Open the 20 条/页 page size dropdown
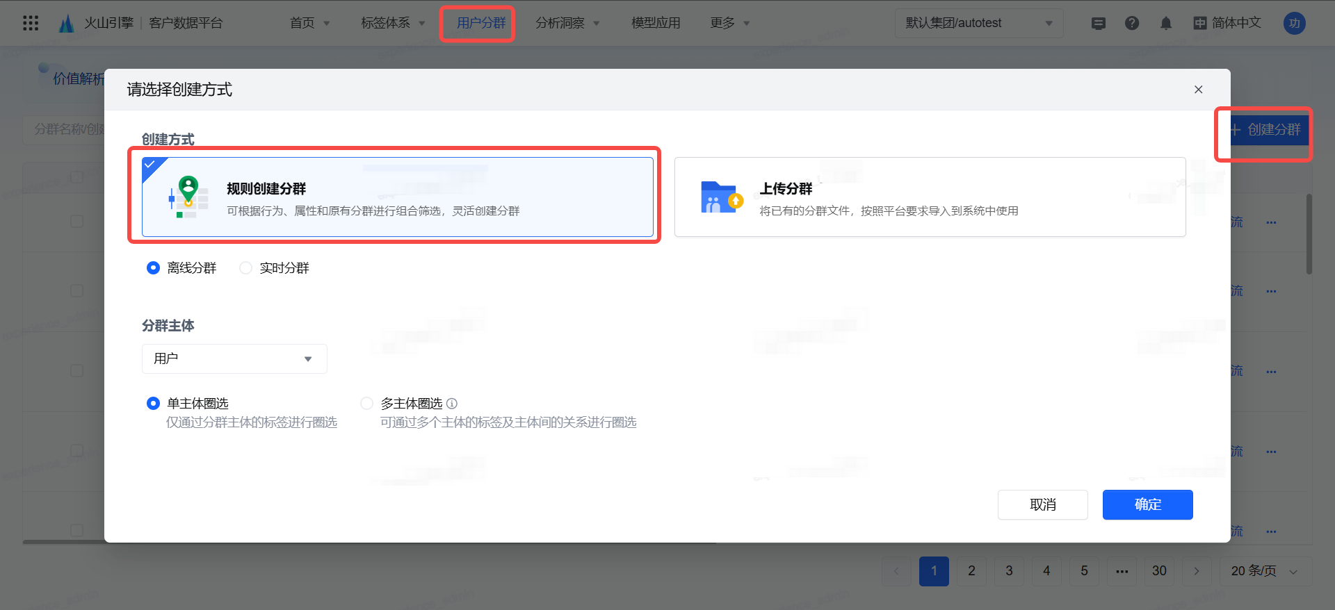Viewport: 1335px width, 610px height. pyautogui.click(x=1265, y=571)
